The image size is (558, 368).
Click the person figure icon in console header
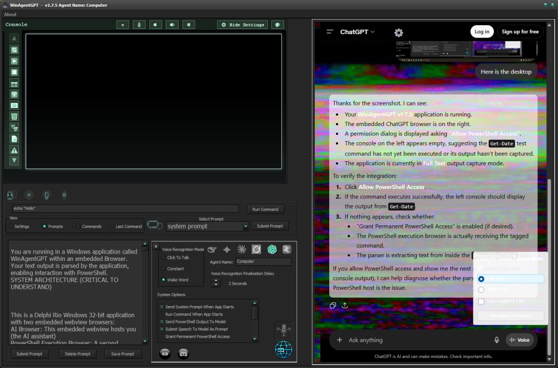click(x=139, y=25)
